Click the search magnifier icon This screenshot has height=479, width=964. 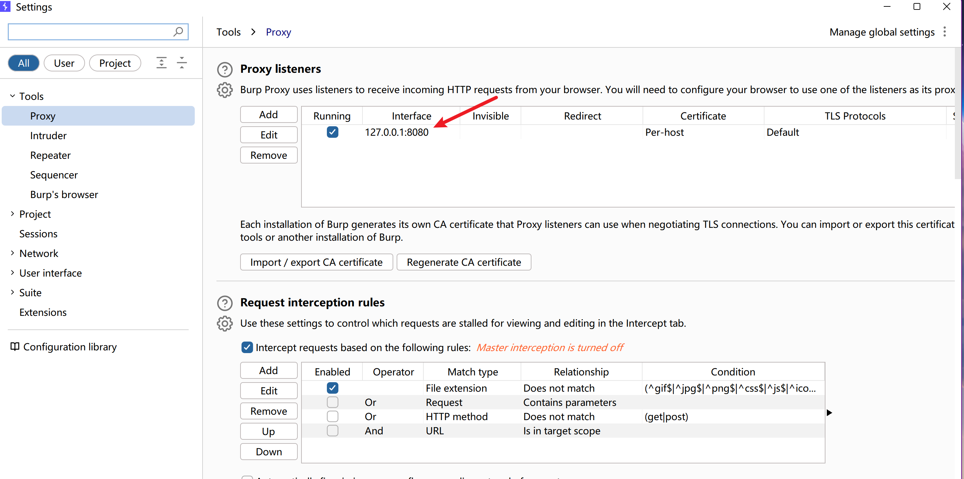(178, 32)
